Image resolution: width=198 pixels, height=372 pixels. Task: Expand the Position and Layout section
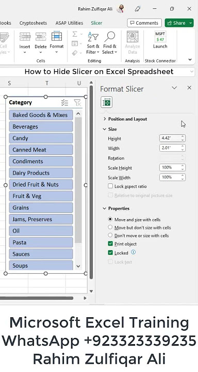[125, 119]
